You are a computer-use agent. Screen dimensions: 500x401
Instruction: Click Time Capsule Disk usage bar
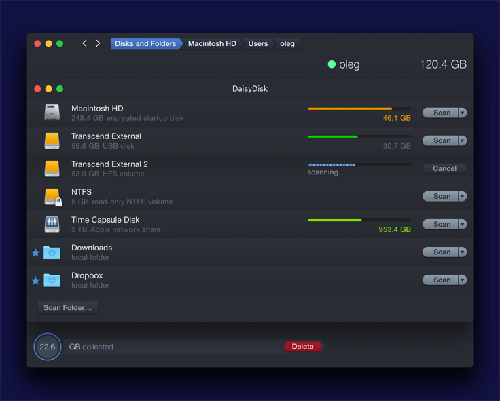[x=359, y=220]
